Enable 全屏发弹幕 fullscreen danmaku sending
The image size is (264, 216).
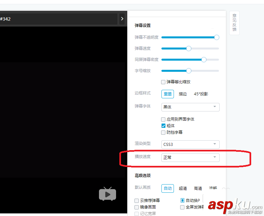click(182, 207)
